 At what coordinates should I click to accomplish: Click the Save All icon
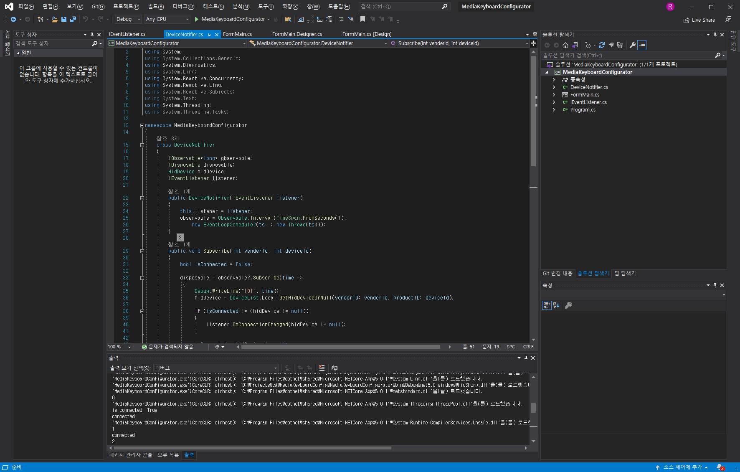coord(73,19)
